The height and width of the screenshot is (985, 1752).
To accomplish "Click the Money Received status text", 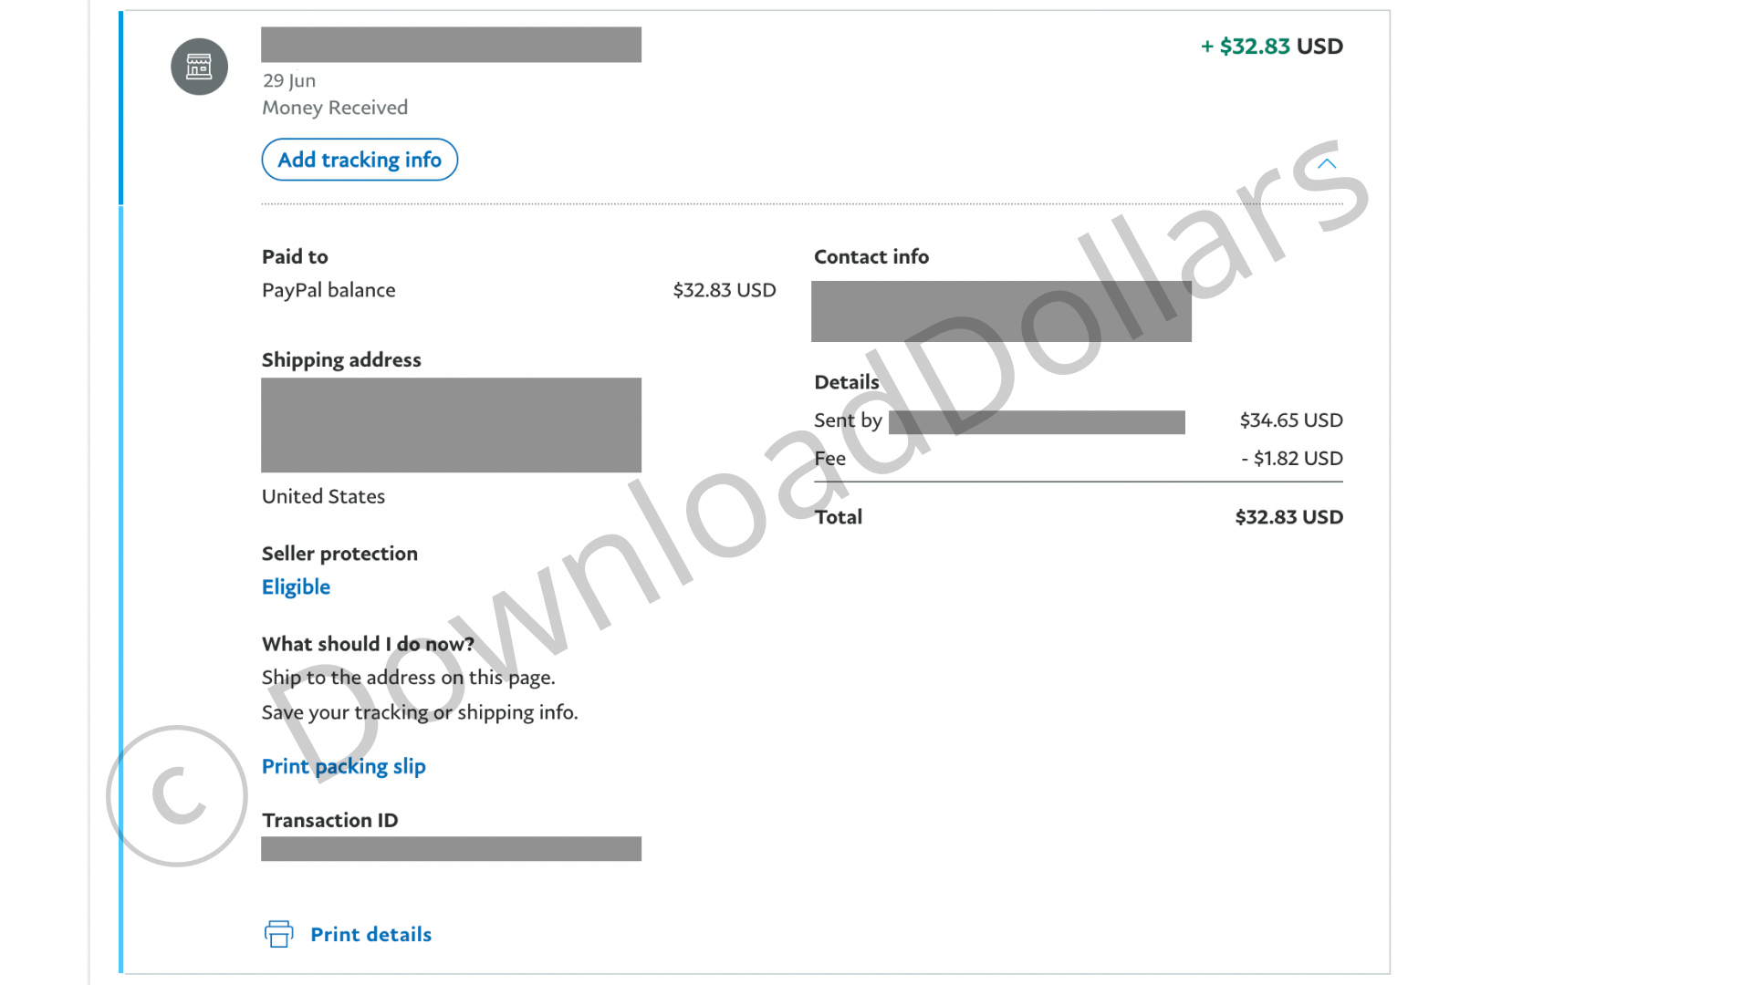I will tap(335, 108).
